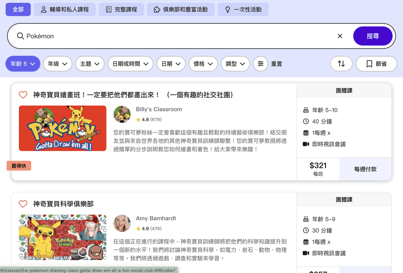Click the person icon on 輔導和私人課程

44,9
